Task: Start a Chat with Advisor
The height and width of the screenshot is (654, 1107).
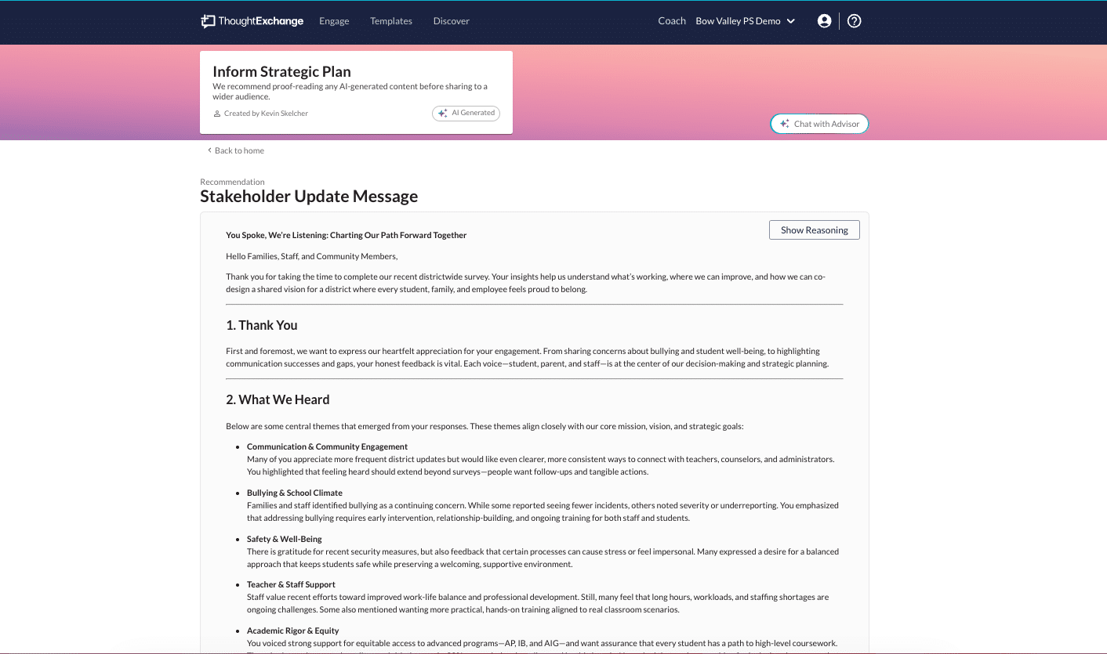Action: pyautogui.click(x=820, y=124)
